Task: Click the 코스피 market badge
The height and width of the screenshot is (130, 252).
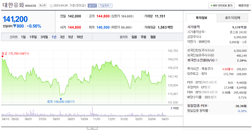Action: pyautogui.click(x=43, y=6)
